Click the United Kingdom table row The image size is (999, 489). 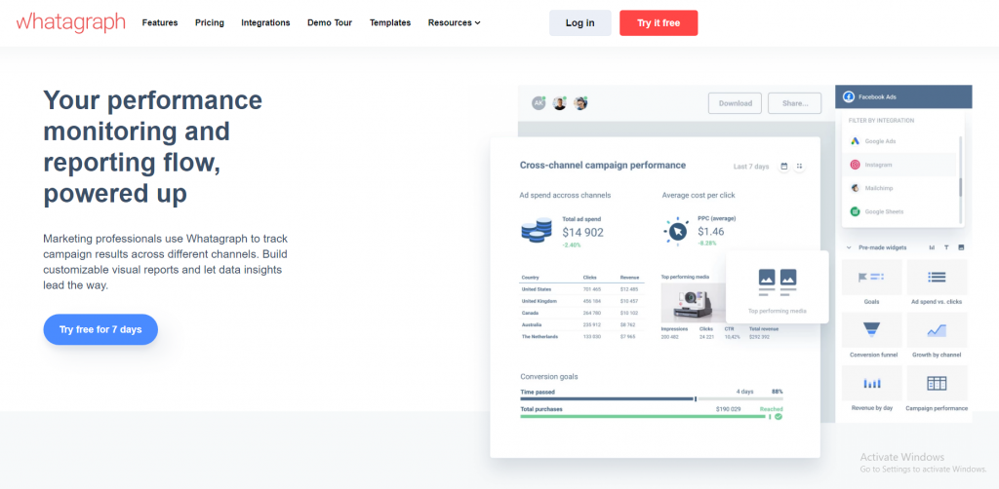pos(581,301)
